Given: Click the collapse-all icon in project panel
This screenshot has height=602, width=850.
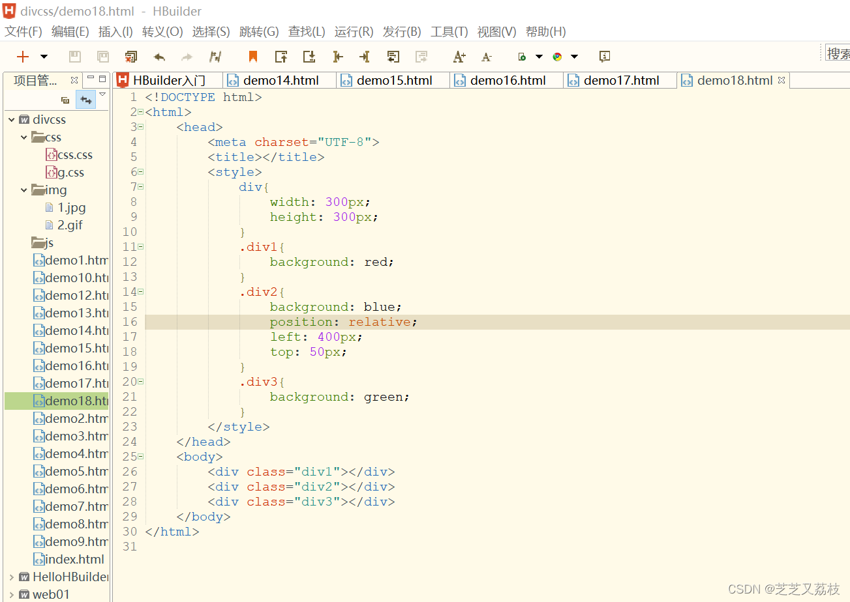Looking at the screenshot, I should coord(65,100).
